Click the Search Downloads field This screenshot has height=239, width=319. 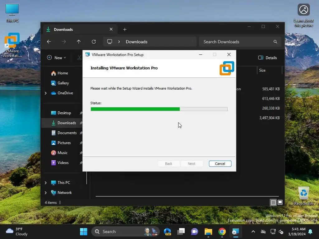(x=240, y=42)
